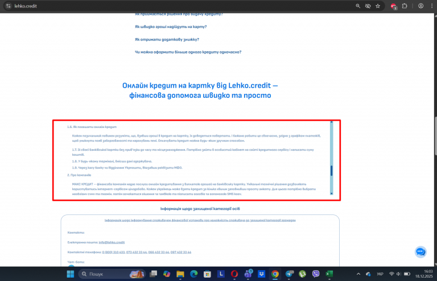Open Excel from the taskbar
437x281 pixels.
[x=329, y=274]
